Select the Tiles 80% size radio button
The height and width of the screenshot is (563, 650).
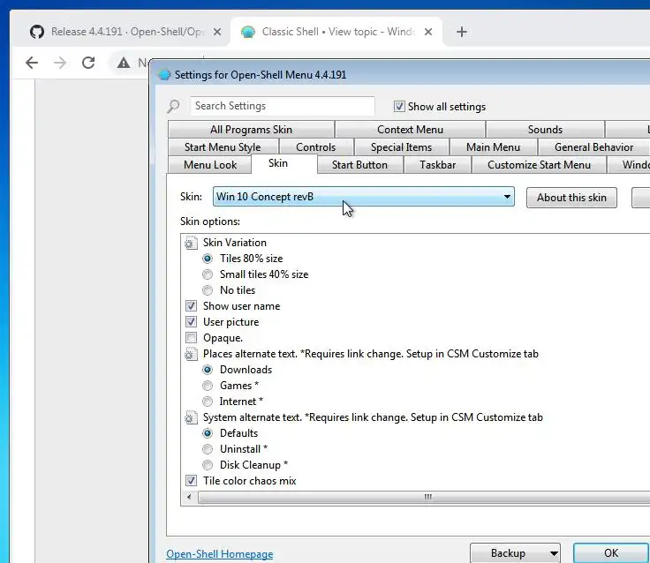click(x=208, y=259)
